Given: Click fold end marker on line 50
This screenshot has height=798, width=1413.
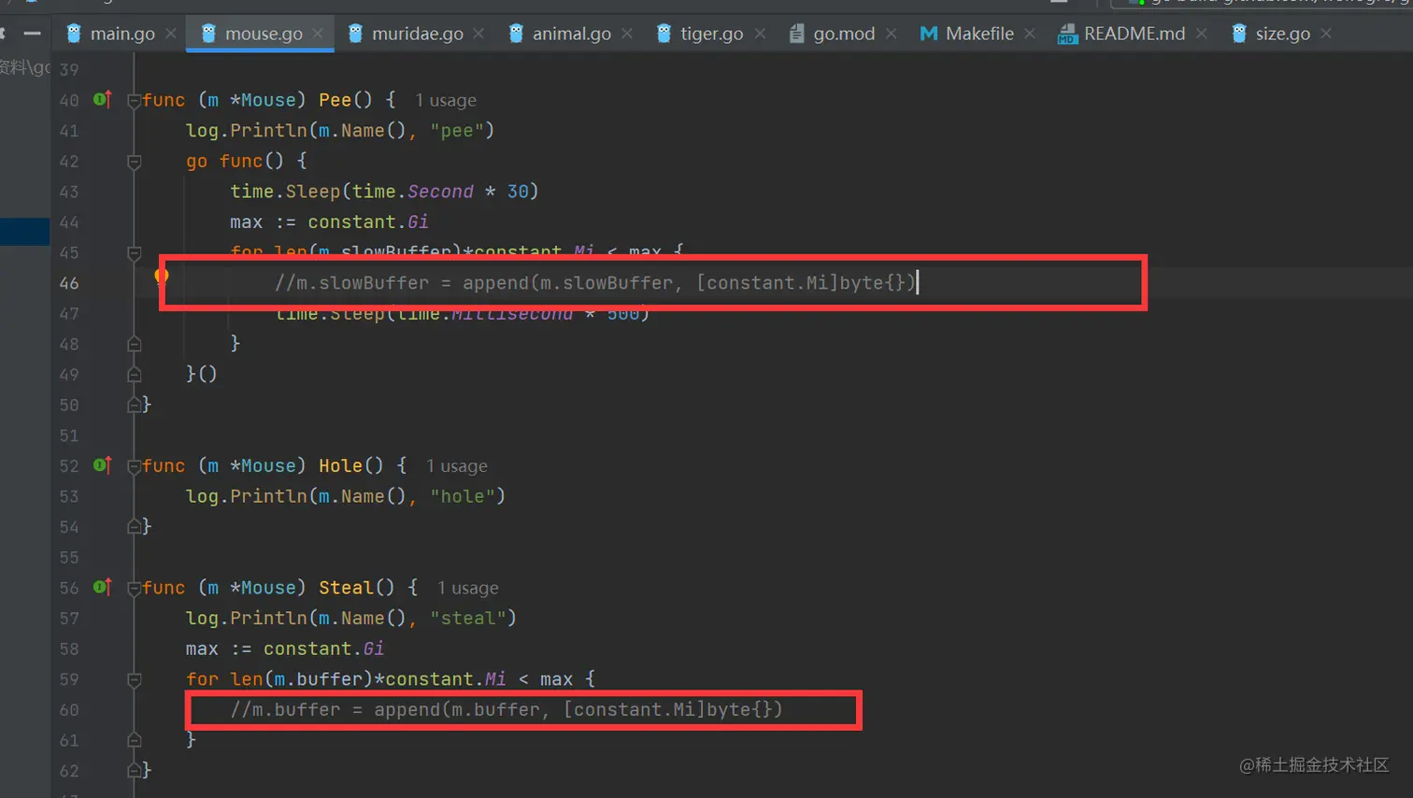Looking at the screenshot, I should tap(134, 405).
